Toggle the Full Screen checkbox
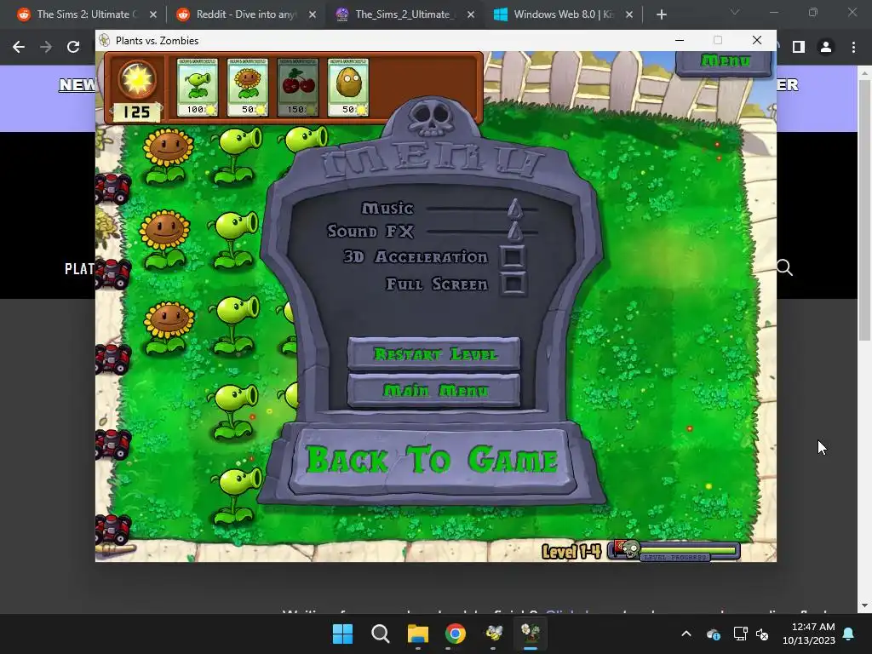Image resolution: width=872 pixels, height=654 pixels. [512, 284]
